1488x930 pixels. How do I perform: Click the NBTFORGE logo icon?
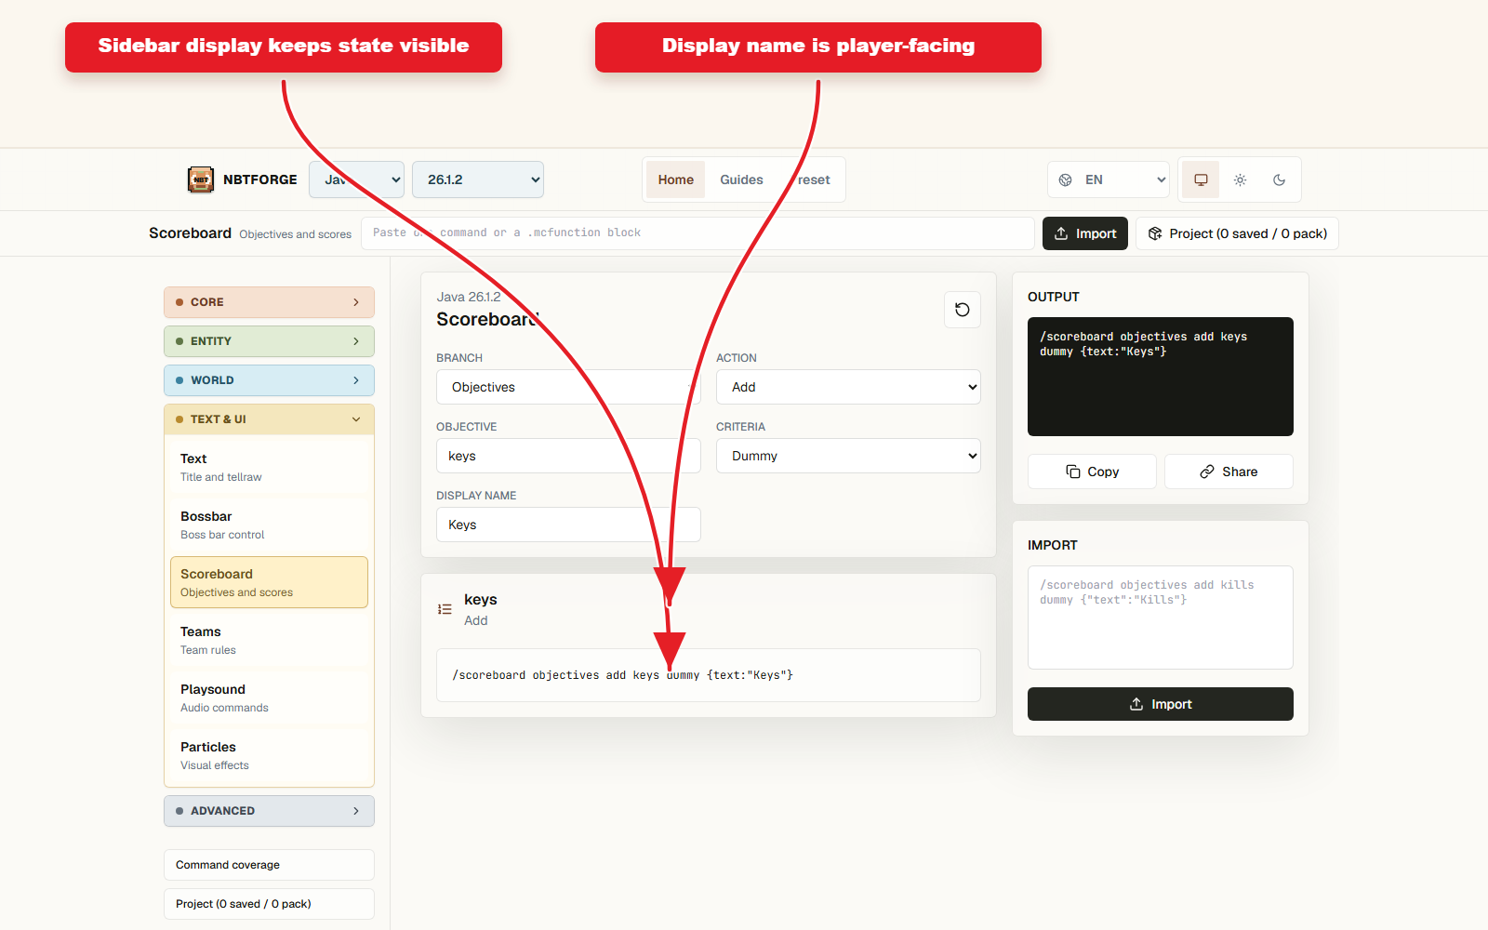(x=201, y=179)
